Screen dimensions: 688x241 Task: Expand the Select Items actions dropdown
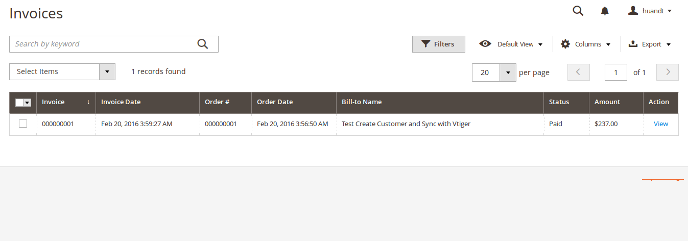click(107, 71)
